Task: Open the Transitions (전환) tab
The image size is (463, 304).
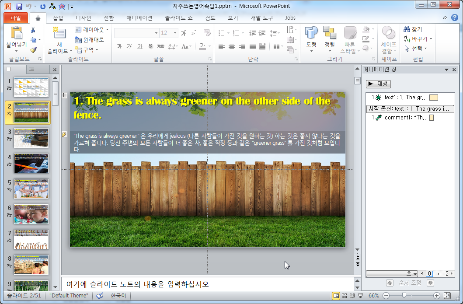Action: 109,18
